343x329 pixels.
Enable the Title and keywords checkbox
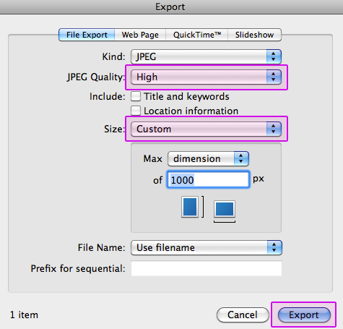(136, 96)
